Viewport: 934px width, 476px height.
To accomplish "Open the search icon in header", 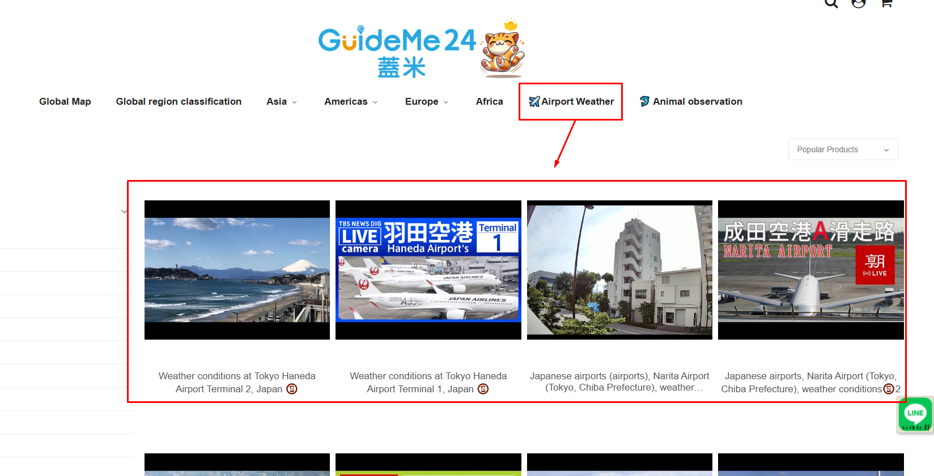I will coord(831,3).
